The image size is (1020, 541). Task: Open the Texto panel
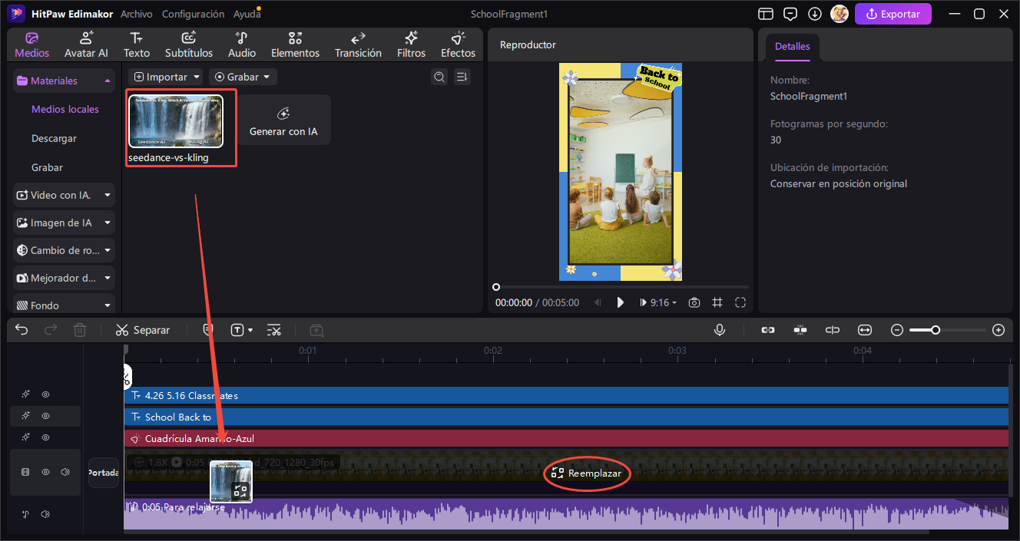coord(136,44)
